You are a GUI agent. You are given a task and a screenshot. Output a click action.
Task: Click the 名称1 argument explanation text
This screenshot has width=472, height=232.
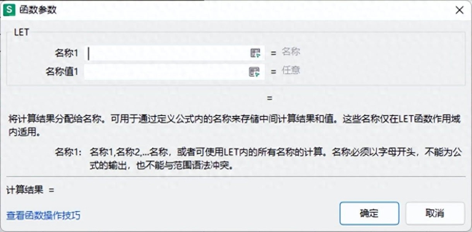pos(275,159)
